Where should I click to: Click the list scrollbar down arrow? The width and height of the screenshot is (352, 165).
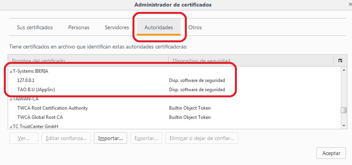point(344,126)
